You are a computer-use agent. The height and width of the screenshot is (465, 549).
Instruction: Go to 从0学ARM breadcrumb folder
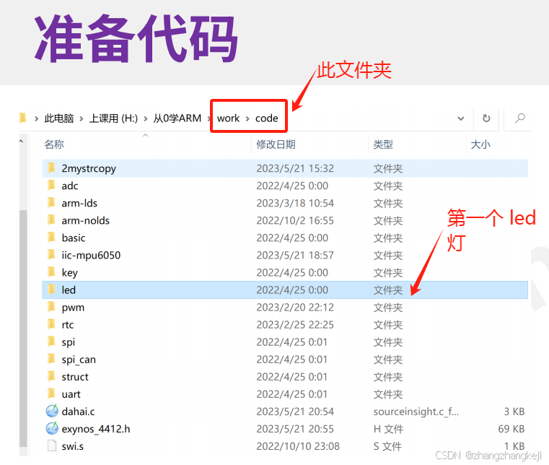click(177, 118)
